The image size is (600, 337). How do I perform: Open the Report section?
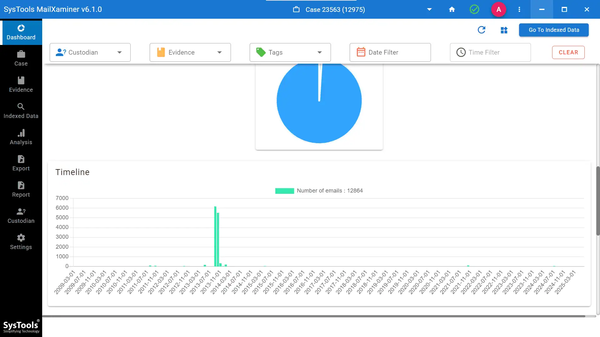[x=21, y=190]
